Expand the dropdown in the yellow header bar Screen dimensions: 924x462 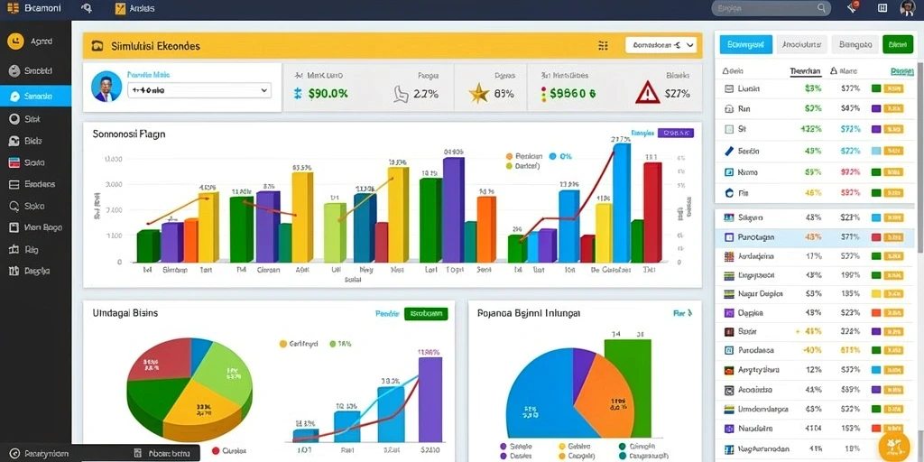tap(661, 45)
